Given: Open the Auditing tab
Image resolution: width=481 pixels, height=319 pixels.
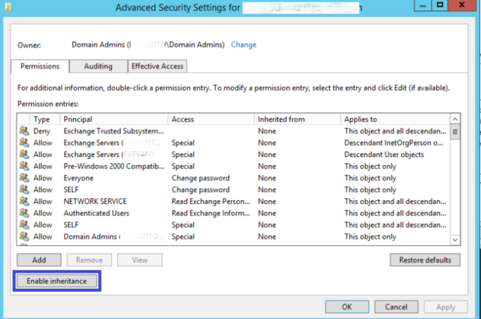Looking at the screenshot, I should (98, 66).
